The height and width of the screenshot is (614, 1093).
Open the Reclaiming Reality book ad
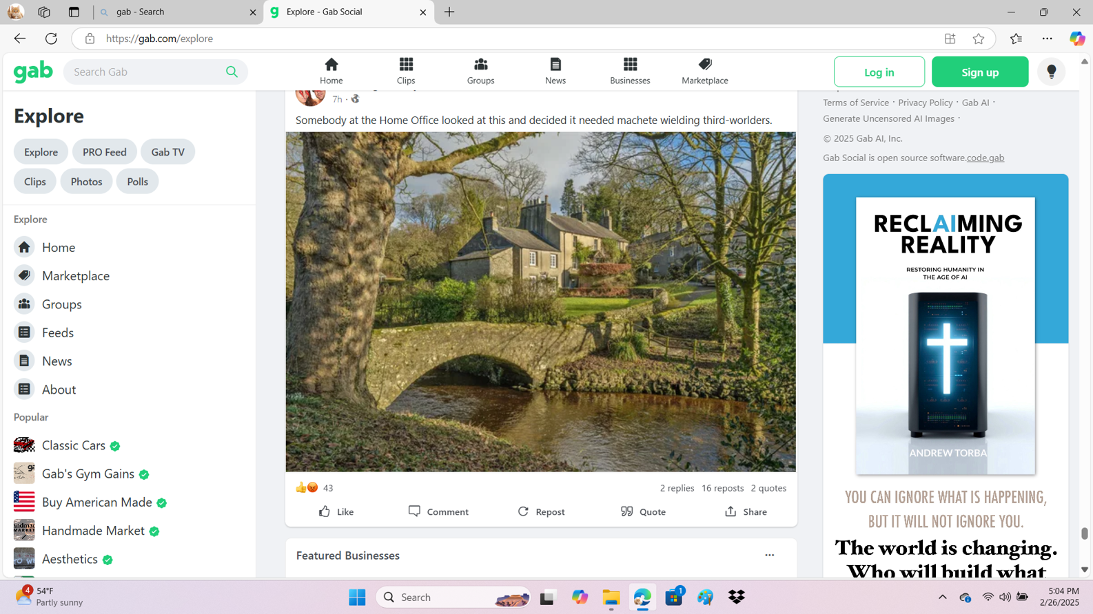tap(946, 376)
